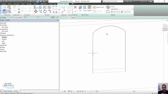
Task: Open the Create ribbon tab
Action: [x=4, y=4]
